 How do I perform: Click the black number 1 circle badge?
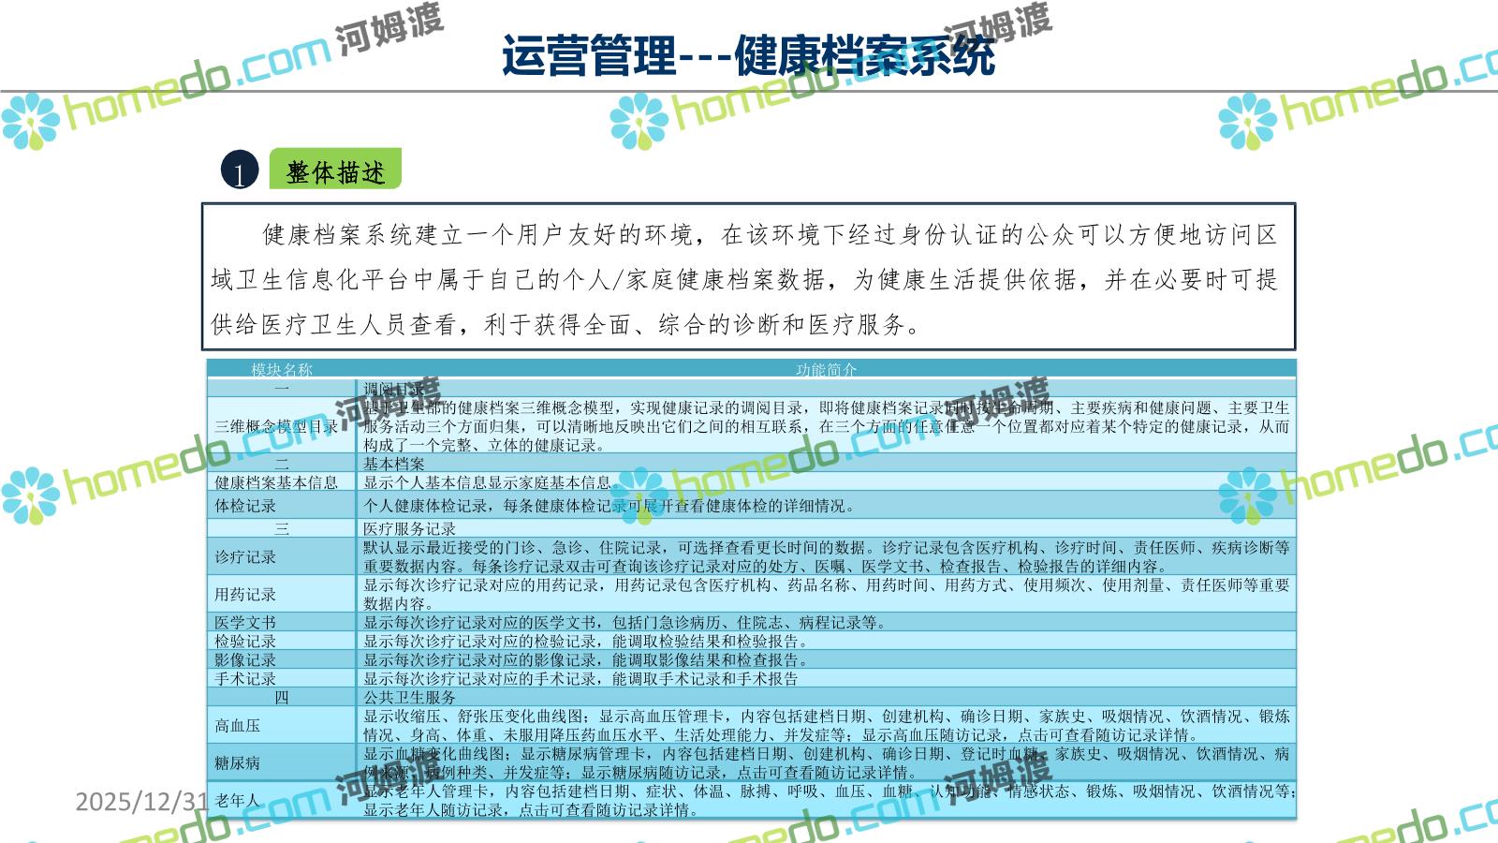tap(240, 171)
